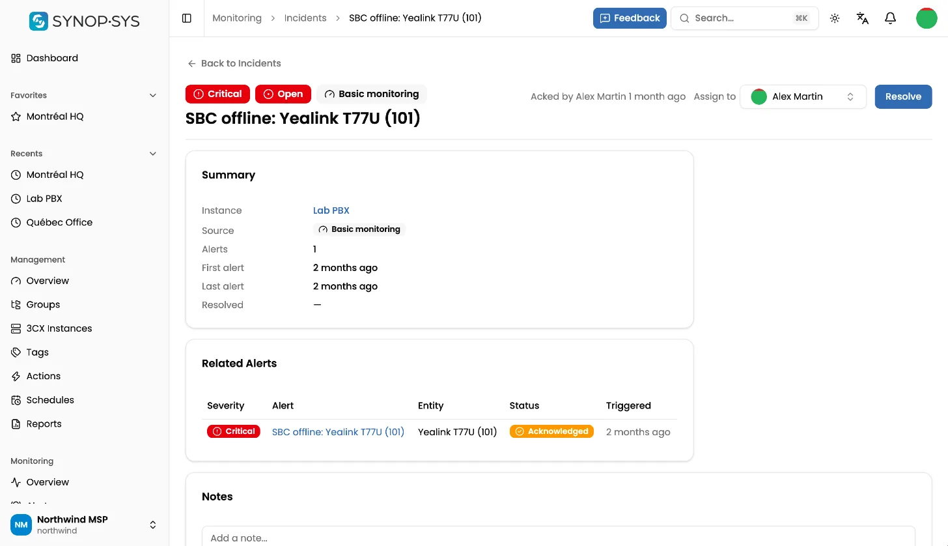Screen dimensions: 948x546
Task: Focus the Search field
Action: [x=745, y=18]
